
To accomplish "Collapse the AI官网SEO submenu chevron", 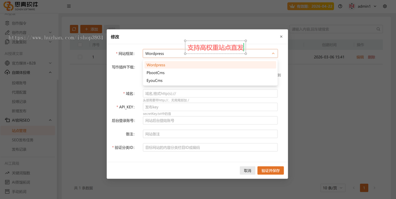I will click(x=50, y=120).
